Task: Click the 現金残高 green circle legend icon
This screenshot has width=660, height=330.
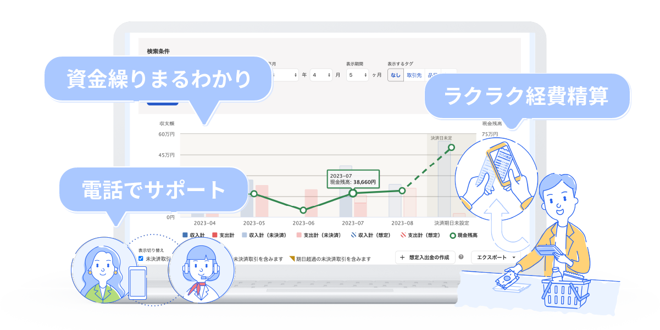Action: pos(453,235)
